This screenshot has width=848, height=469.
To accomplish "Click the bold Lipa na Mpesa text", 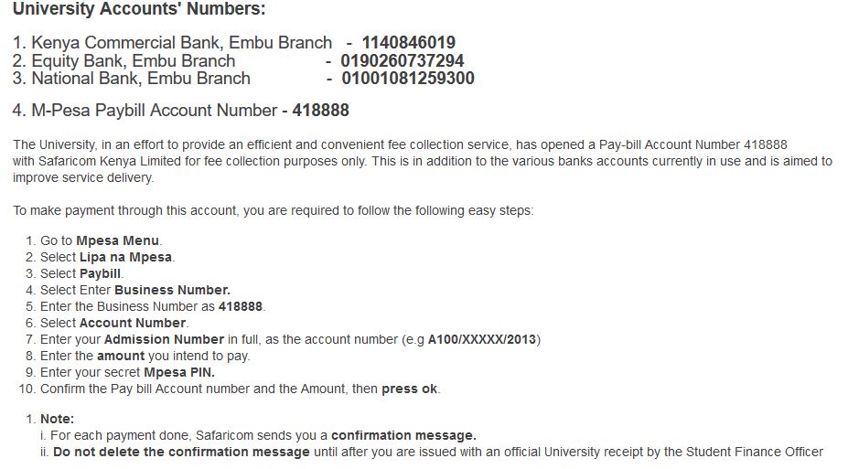I will point(125,257).
